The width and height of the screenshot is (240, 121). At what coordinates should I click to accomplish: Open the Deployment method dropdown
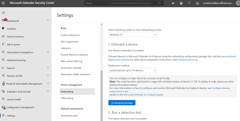pos(133,71)
